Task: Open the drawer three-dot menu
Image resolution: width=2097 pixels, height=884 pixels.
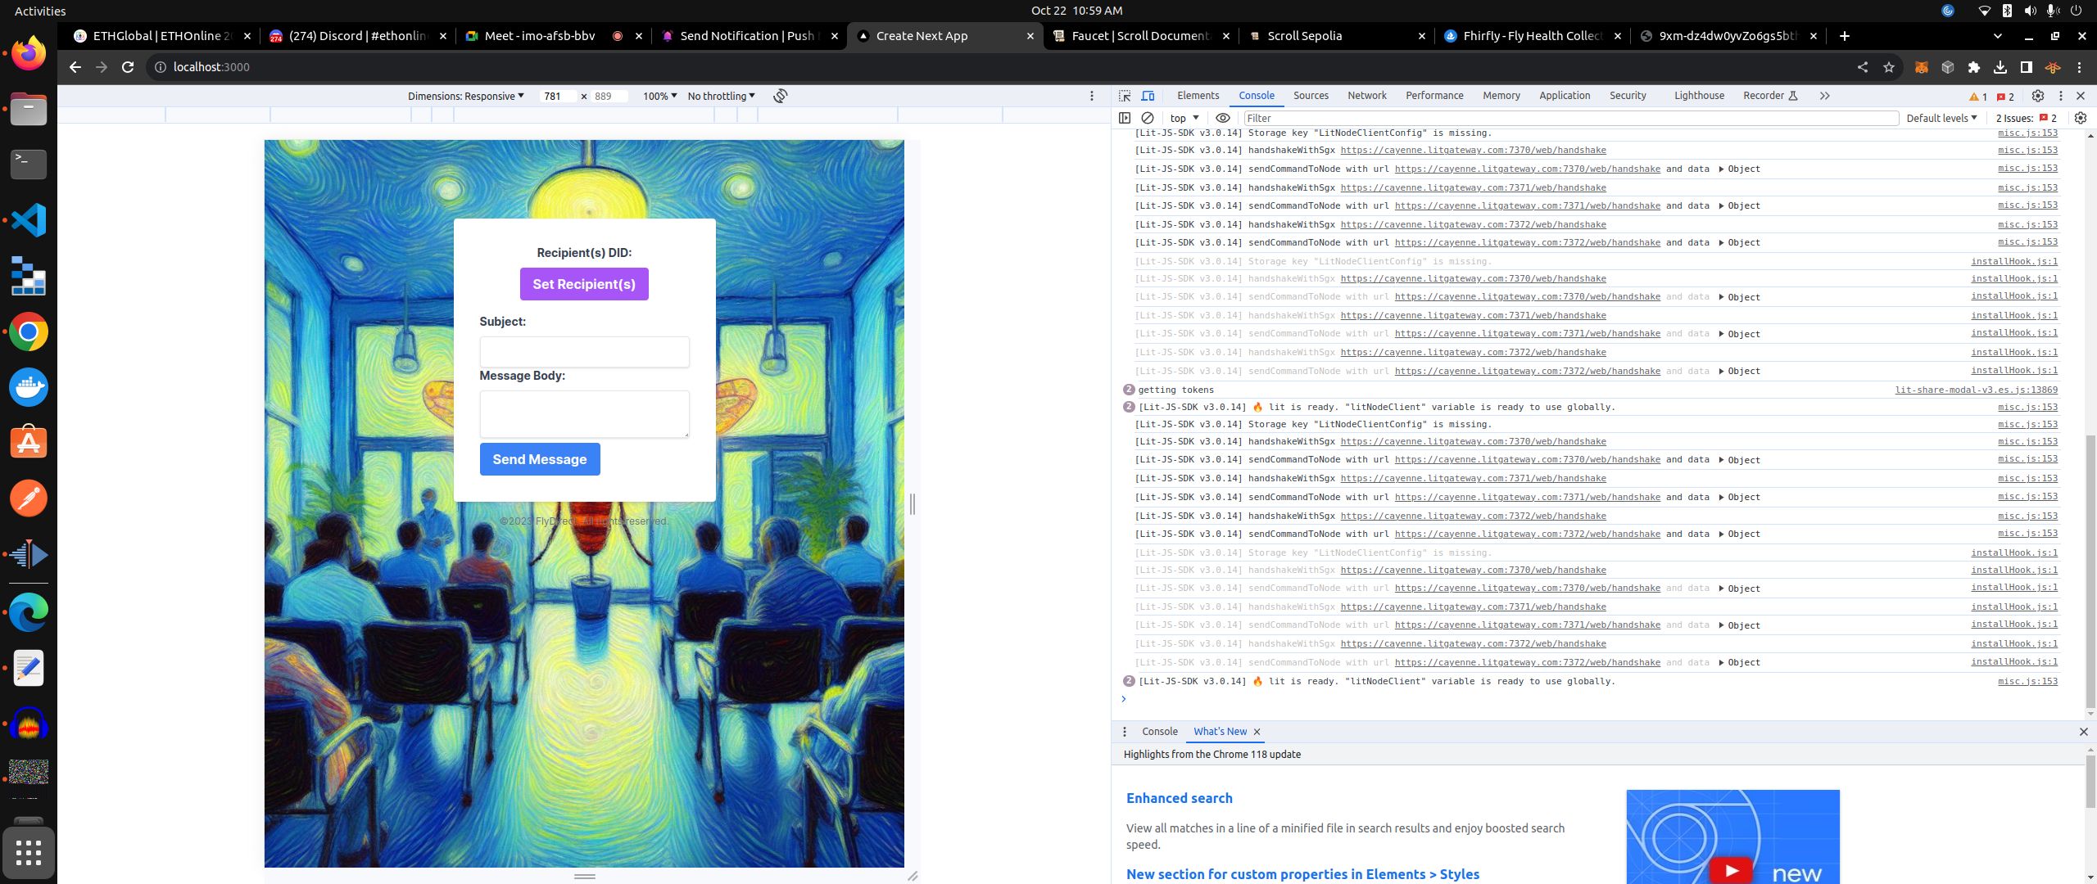Action: (x=1125, y=732)
